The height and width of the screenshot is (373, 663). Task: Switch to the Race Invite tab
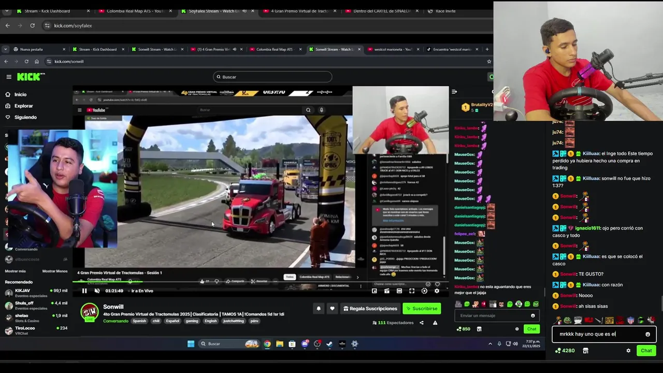[456, 11]
